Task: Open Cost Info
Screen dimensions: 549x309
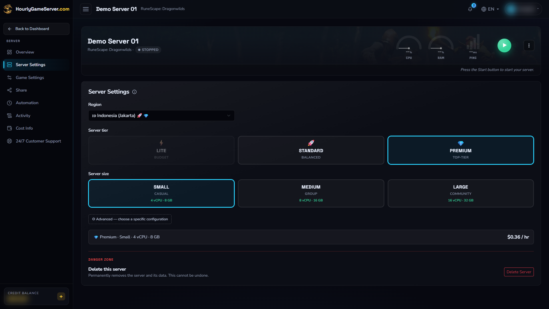Action: point(36,128)
